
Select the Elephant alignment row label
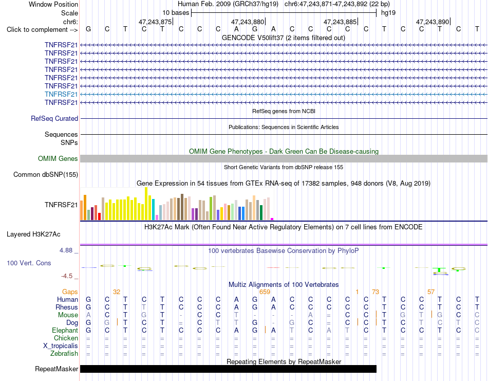pos(65,330)
